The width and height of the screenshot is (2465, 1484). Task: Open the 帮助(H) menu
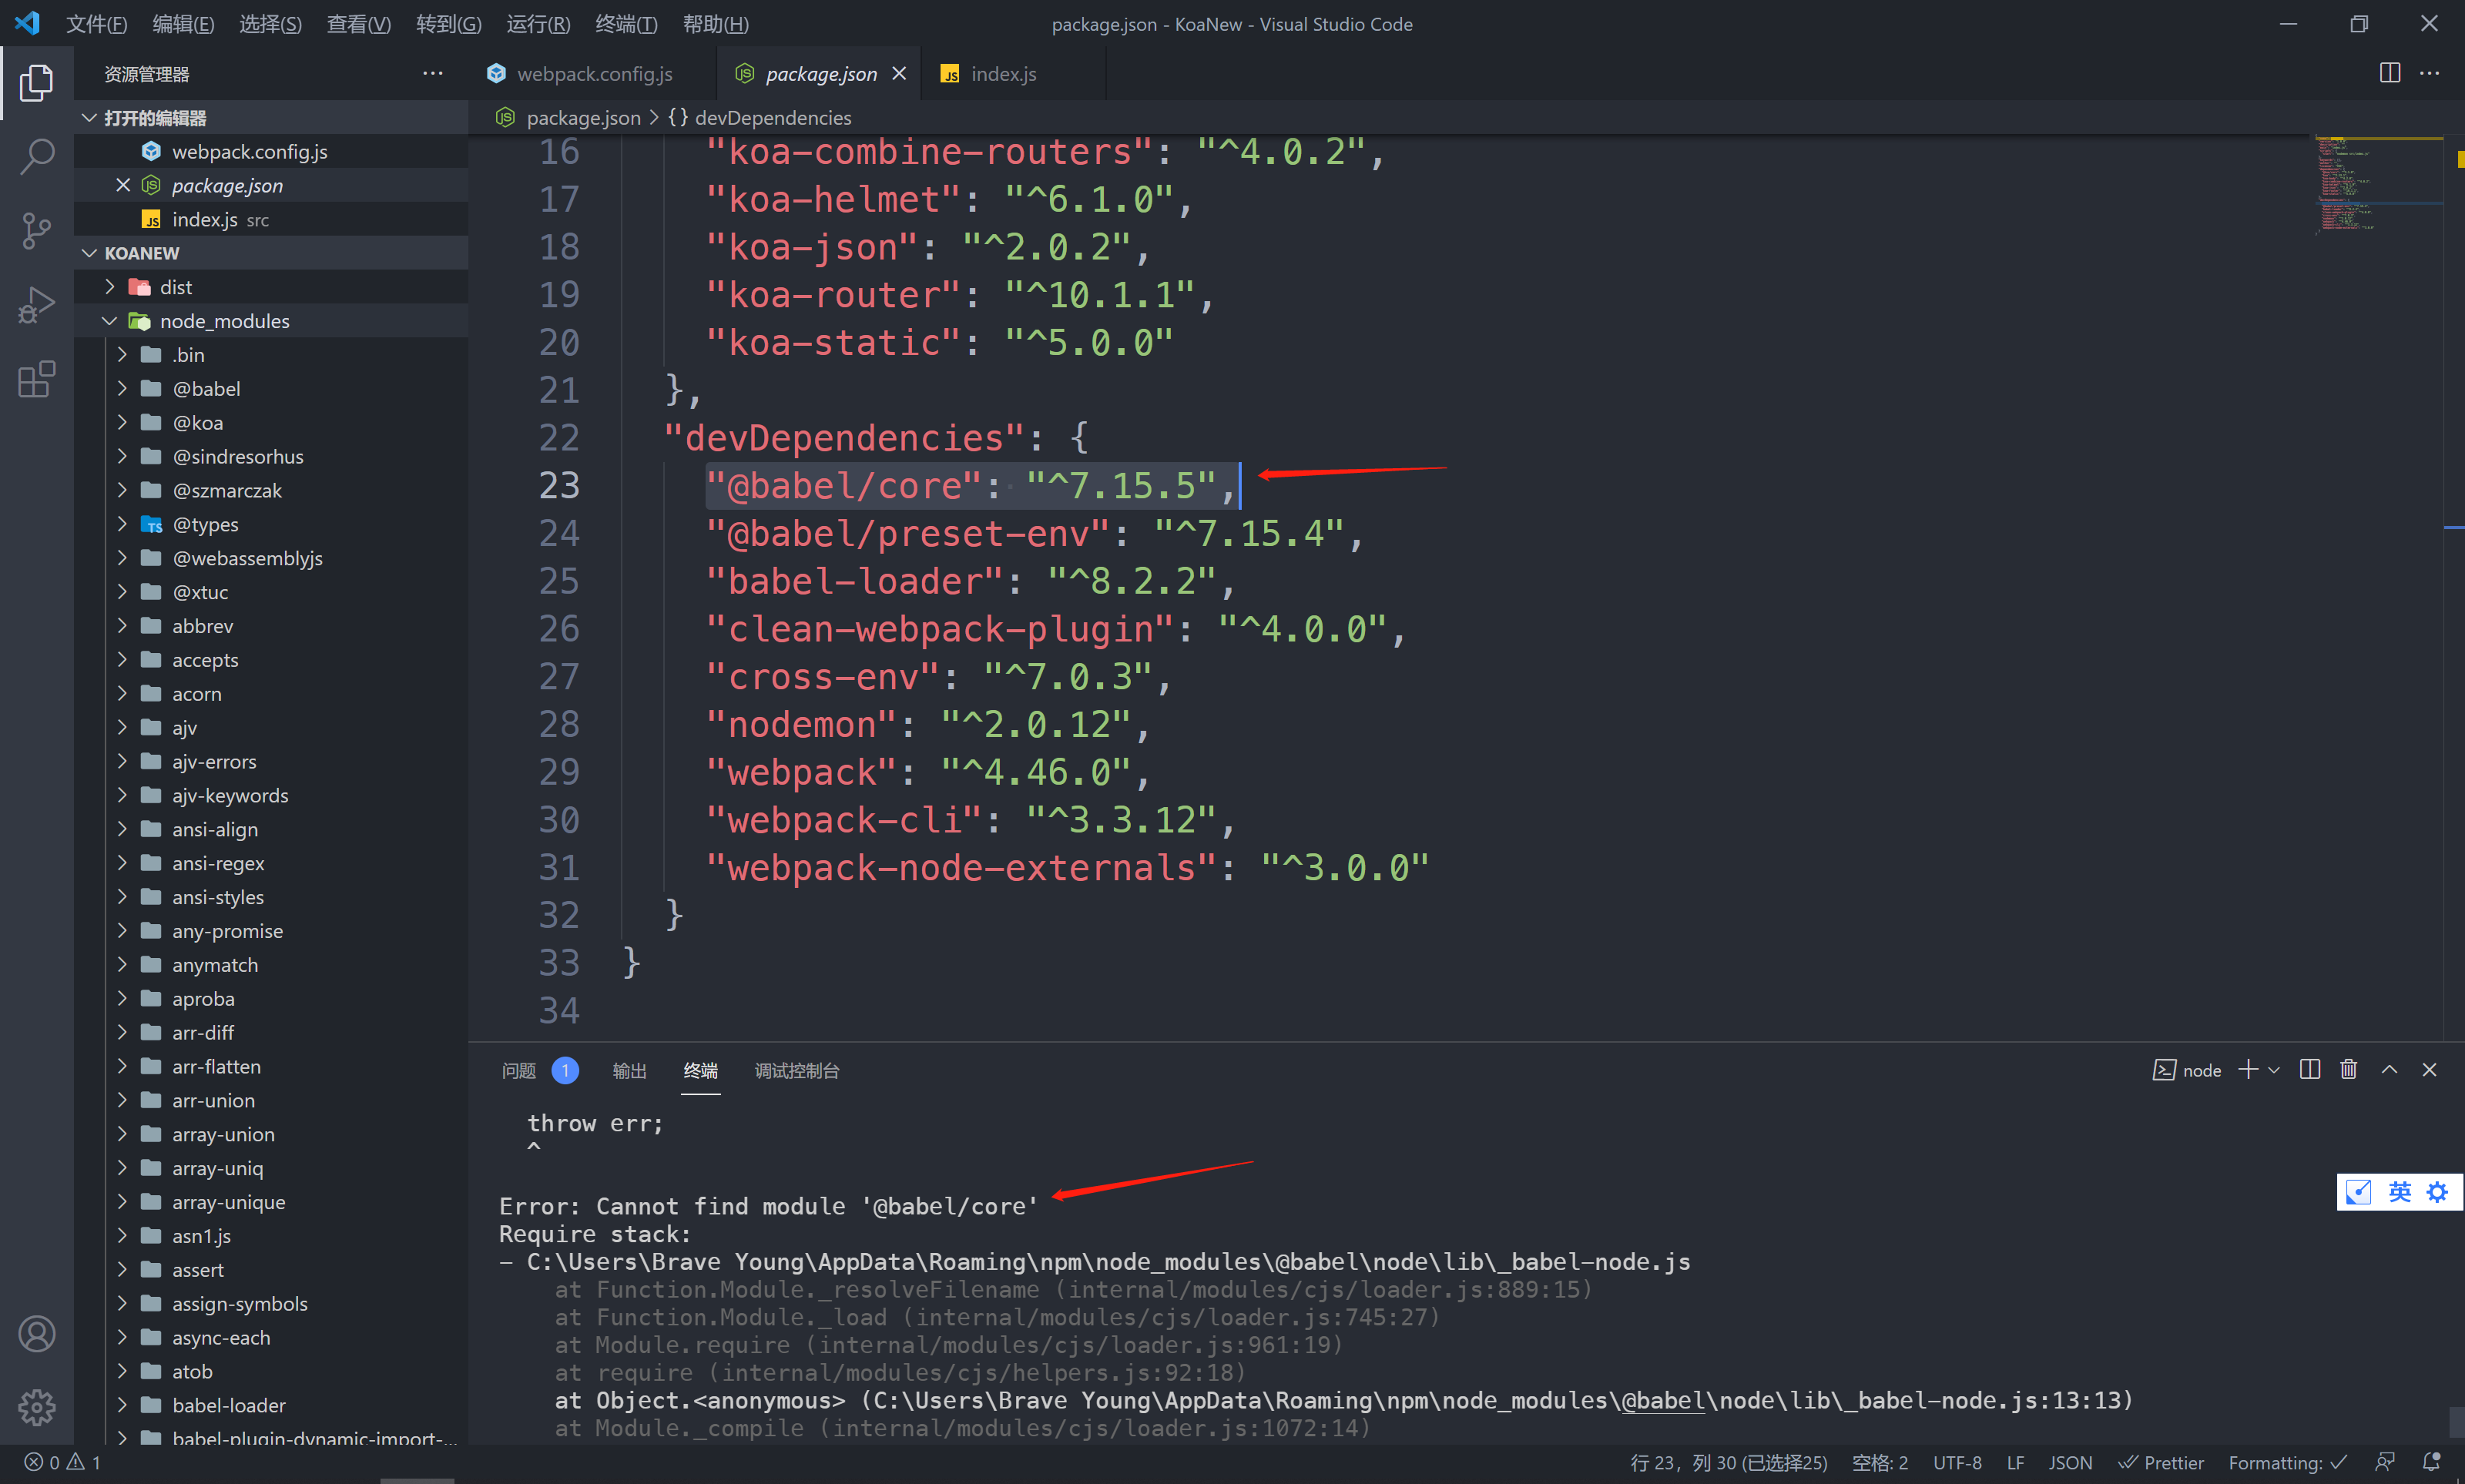pyautogui.click(x=715, y=24)
